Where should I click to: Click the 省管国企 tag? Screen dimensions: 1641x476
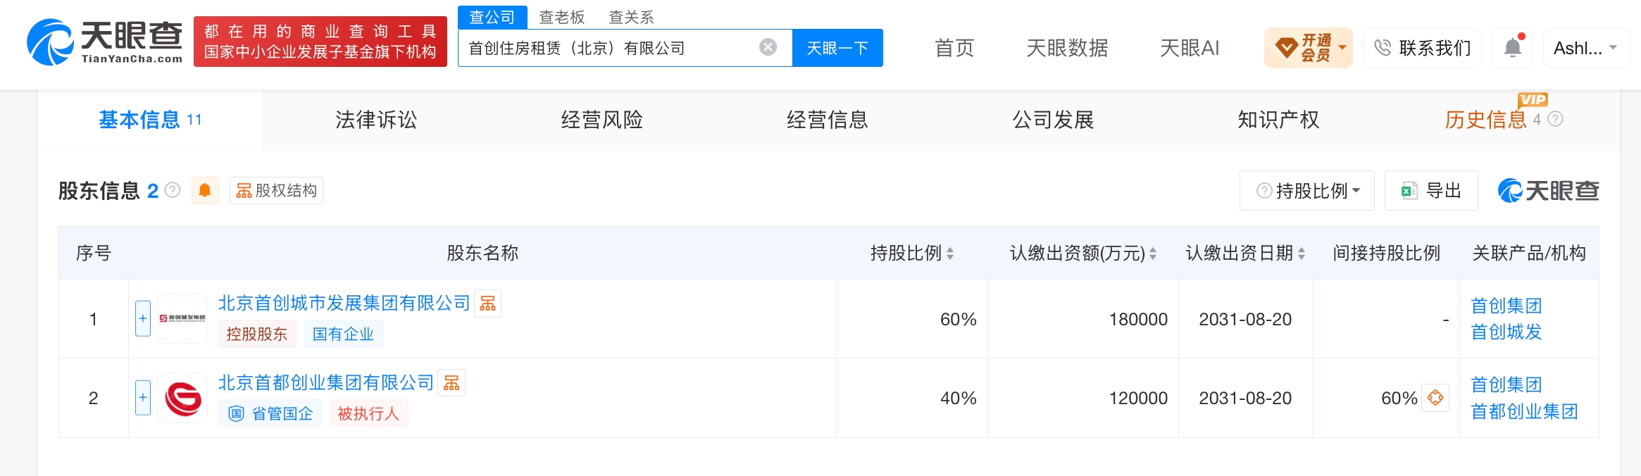[270, 413]
